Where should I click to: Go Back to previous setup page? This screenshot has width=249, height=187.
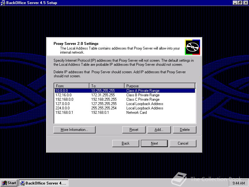tap(125, 143)
